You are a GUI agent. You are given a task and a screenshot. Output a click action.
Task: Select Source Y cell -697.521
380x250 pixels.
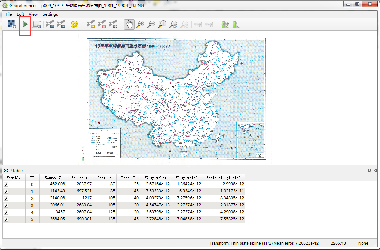(79, 191)
